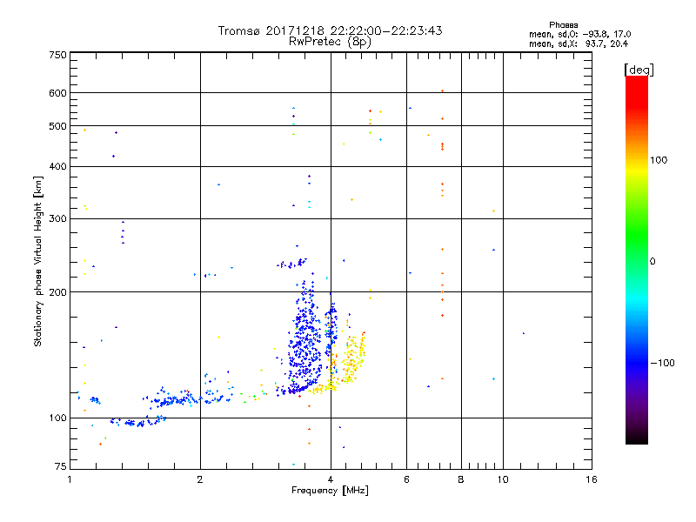Click the '6' frequency tick label

pyautogui.click(x=406, y=479)
